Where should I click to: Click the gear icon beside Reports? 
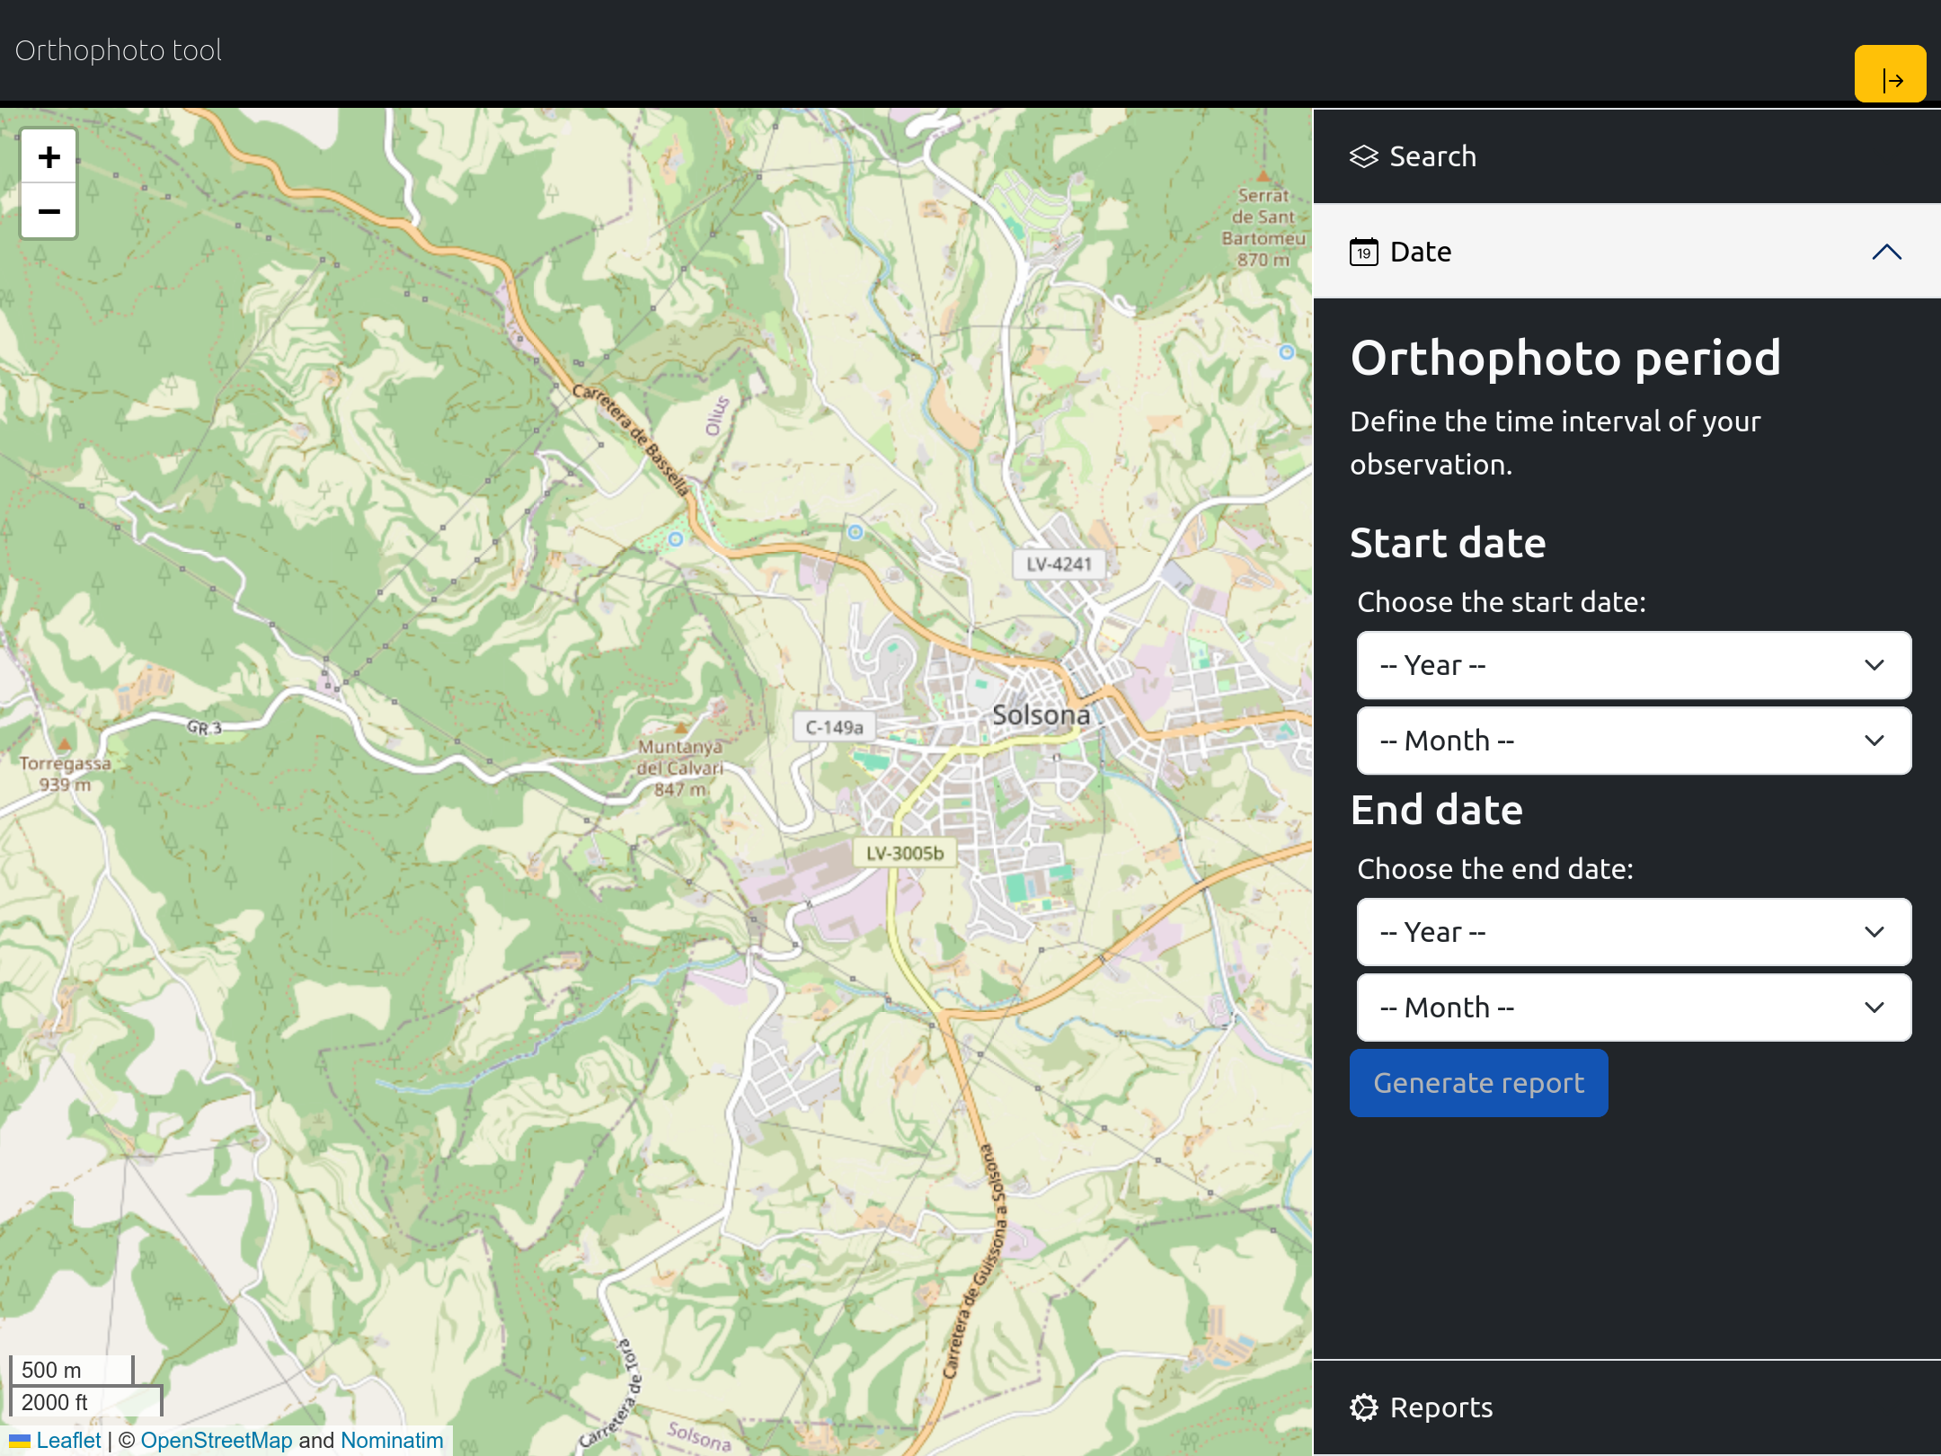point(1363,1407)
